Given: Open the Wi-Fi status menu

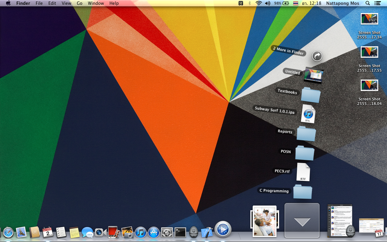Looking at the screenshot, I should click(x=259, y=3).
